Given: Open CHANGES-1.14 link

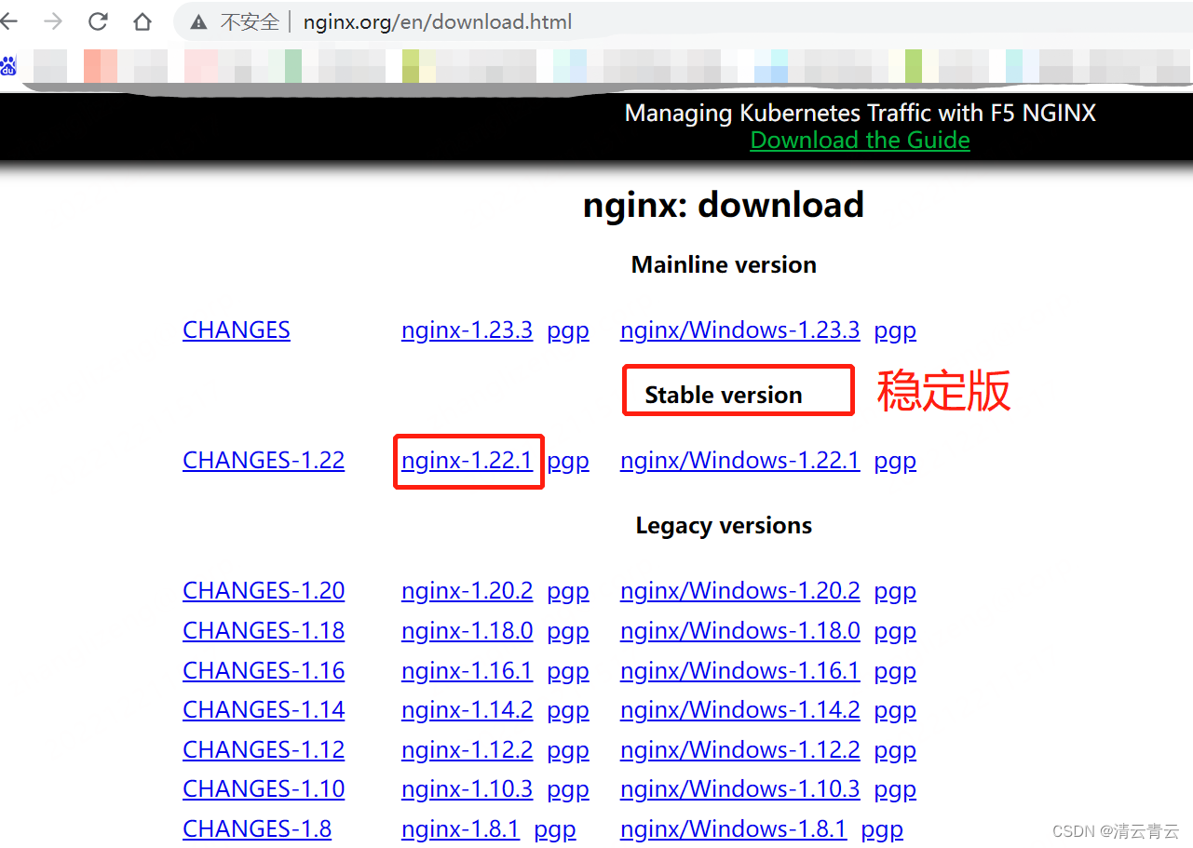Looking at the screenshot, I should tap(264, 710).
